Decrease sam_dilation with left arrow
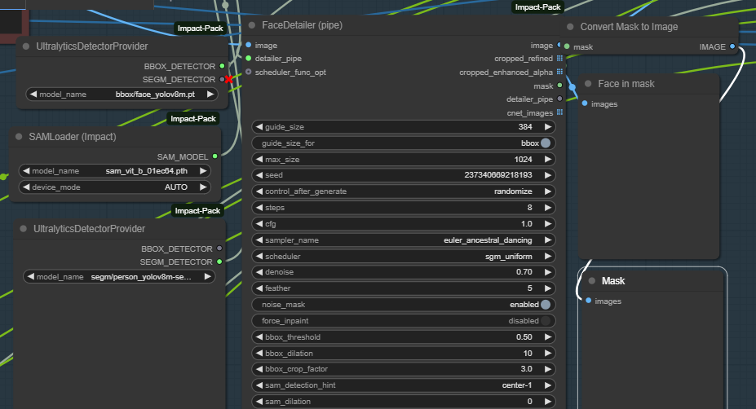Screen dimensions: 756x409 point(259,402)
